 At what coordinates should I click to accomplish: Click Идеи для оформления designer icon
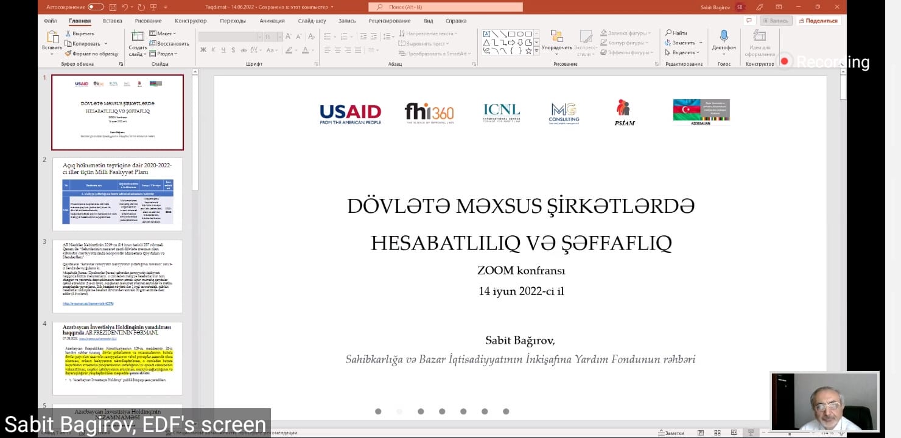coord(759,36)
